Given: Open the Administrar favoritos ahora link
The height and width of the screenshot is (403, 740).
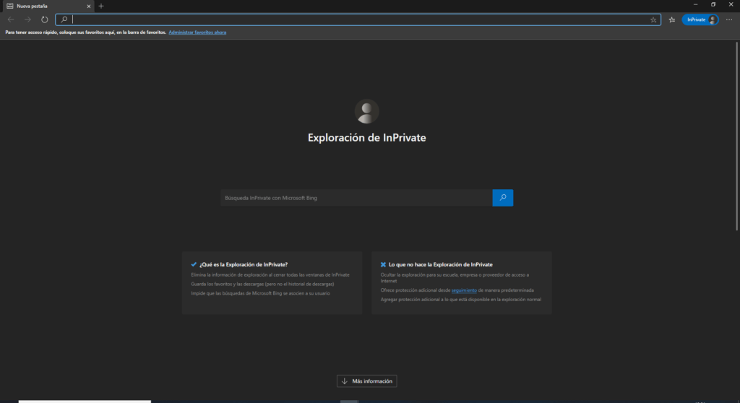Looking at the screenshot, I should tap(197, 32).
